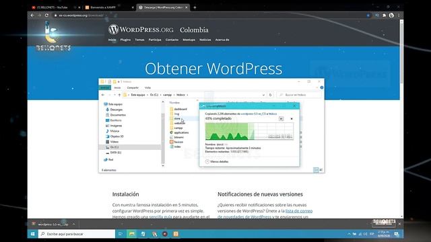The width and height of the screenshot is (431, 242).
Task: Open the Vista ribbon tab
Action: point(147,88)
